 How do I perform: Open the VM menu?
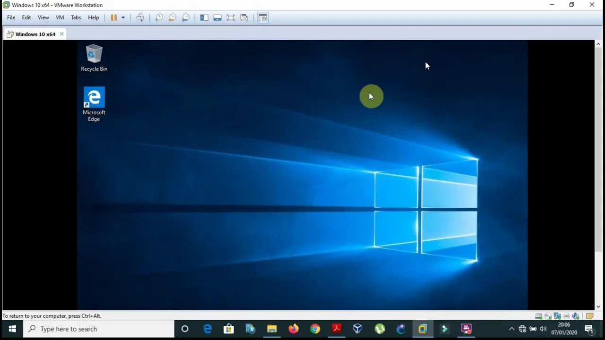click(x=60, y=17)
